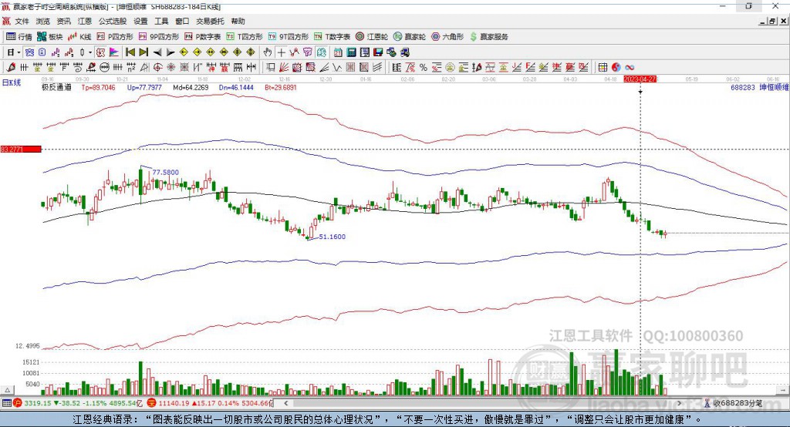The image size is (790, 427).
Task: Select the Gann fan lines tool
Action: (x=284, y=68)
